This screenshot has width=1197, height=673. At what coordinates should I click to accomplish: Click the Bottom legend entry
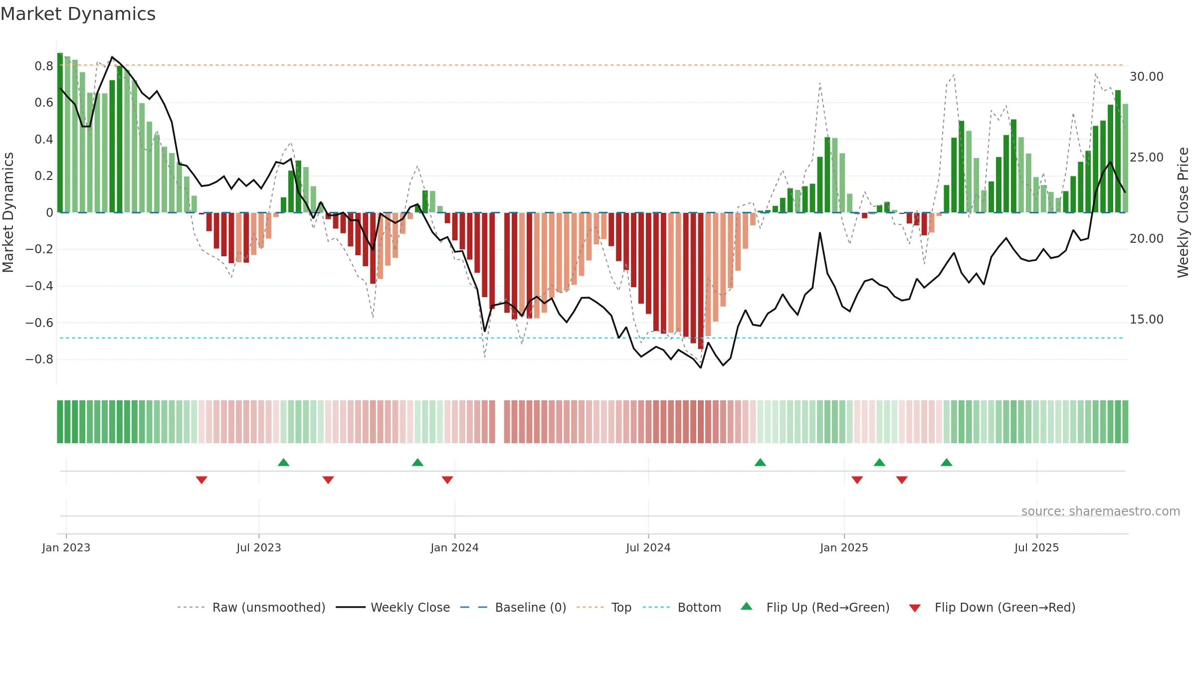click(x=682, y=607)
